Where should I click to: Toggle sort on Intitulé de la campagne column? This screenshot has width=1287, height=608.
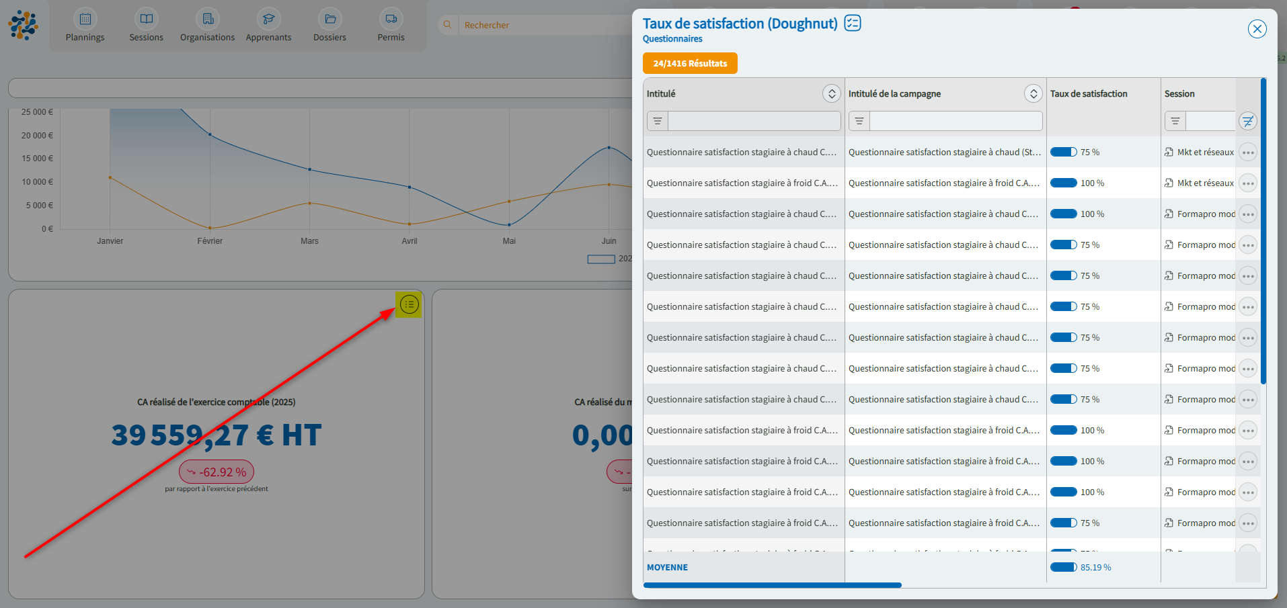point(1033,94)
